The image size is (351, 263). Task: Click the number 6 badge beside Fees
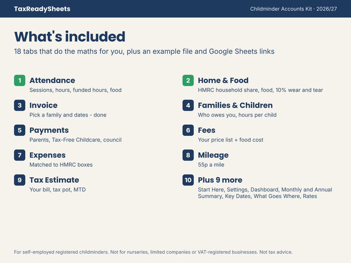click(188, 130)
